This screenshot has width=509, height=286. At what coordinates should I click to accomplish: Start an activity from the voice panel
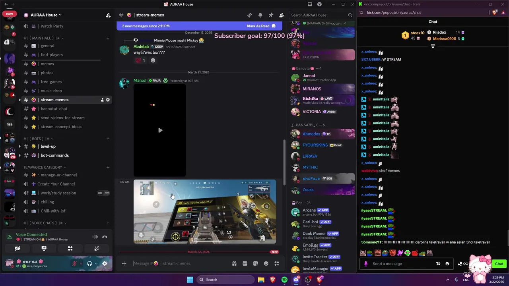click(x=70, y=248)
